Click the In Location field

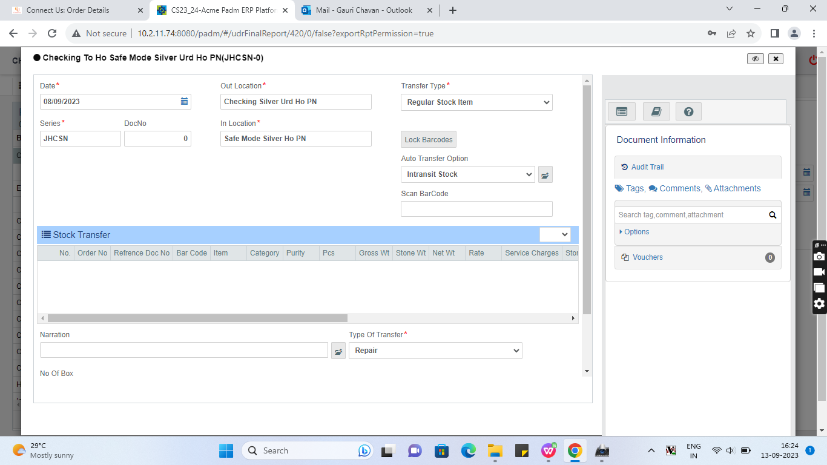pyautogui.click(x=295, y=139)
